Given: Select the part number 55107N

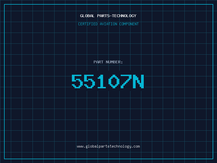Looking at the screenshot, I should click(x=108, y=81).
